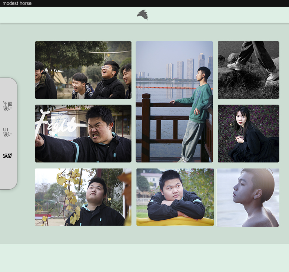Open the side-profile shirtless man portrait
Screen dimensions: 289x272
coord(248,197)
